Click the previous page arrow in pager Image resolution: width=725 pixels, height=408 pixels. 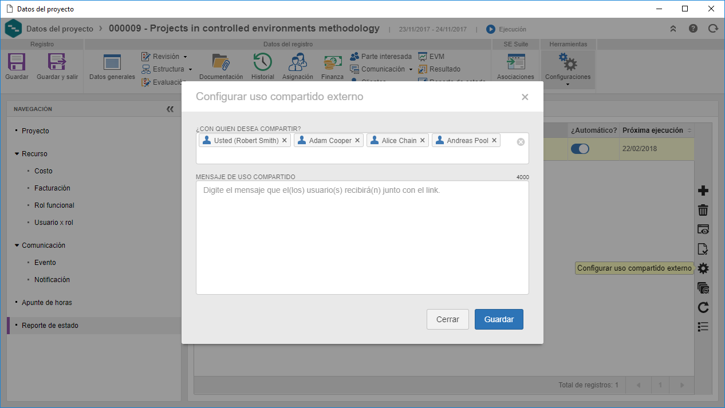tap(639, 385)
